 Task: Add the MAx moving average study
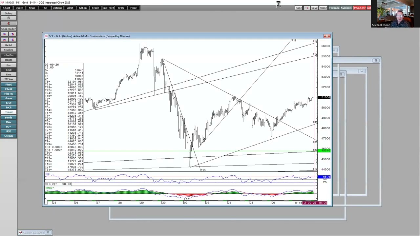tap(9, 122)
